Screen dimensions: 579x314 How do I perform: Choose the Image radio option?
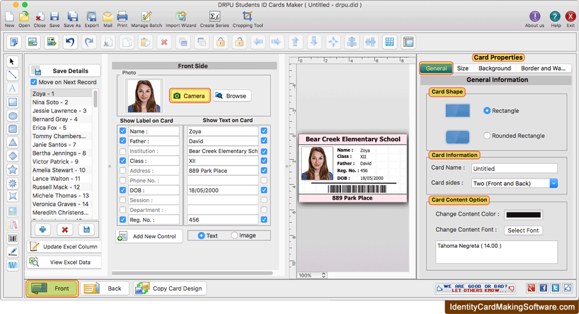234,235
